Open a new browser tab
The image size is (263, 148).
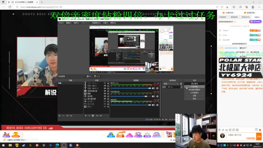pyautogui.click(x=42, y=2)
